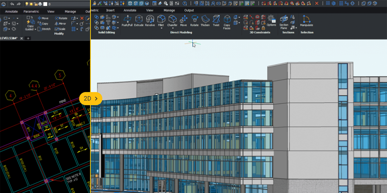Screen dimensions: 387x193
Task: Toggle the stacked layers visual style icon
Action: (x=147, y=3)
